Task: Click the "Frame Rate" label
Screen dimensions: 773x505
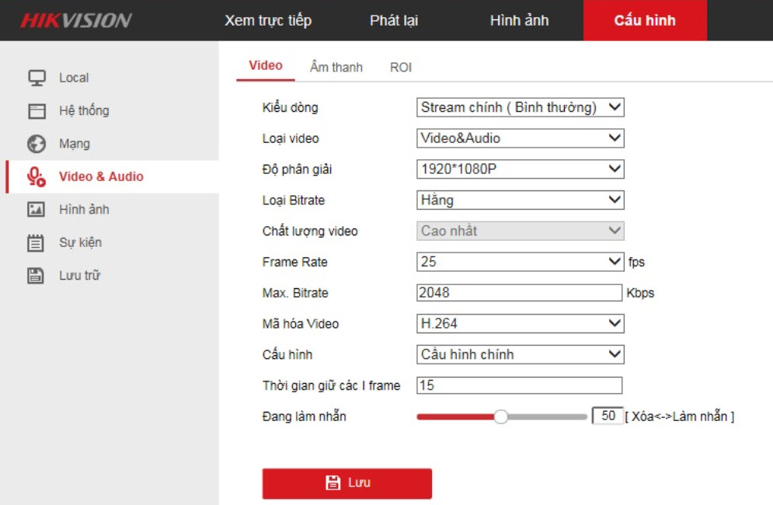Action: coord(294,262)
